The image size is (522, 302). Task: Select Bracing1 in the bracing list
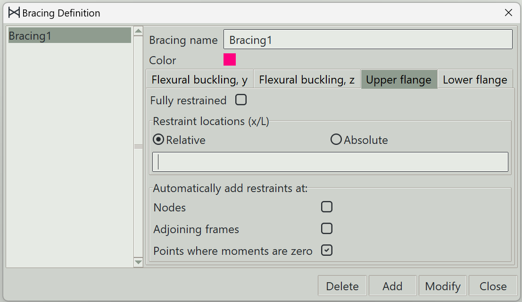[70, 35]
